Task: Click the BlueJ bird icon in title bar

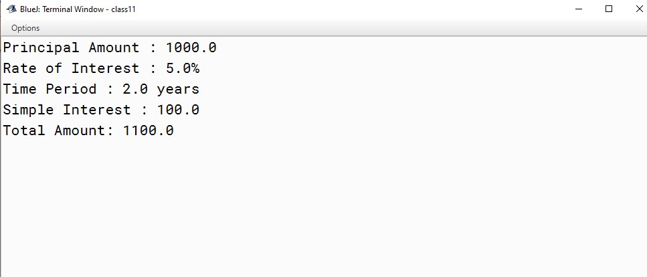Action: pyautogui.click(x=11, y=9)
